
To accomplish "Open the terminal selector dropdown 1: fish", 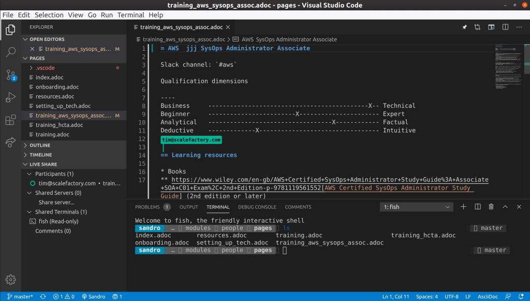I will click(x=417, y=207).
